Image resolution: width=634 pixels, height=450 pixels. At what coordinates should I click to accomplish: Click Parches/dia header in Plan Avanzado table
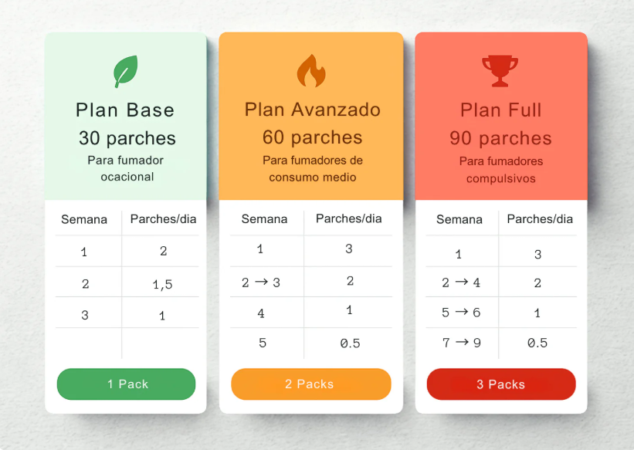(x=348, y=218)
